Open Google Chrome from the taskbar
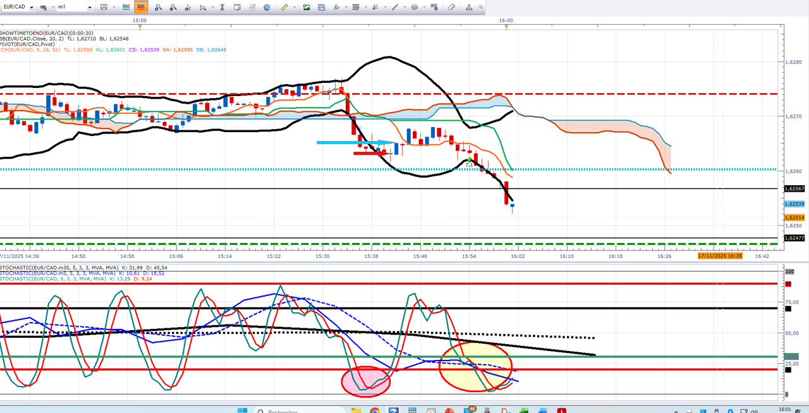The height and width of the screenshot is (413, 809). click(375, 411)
